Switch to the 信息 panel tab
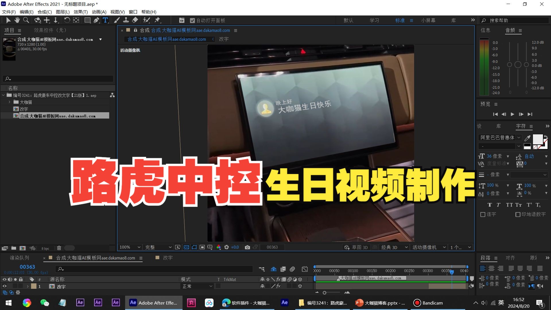551x310 pixels. point(486,30)
